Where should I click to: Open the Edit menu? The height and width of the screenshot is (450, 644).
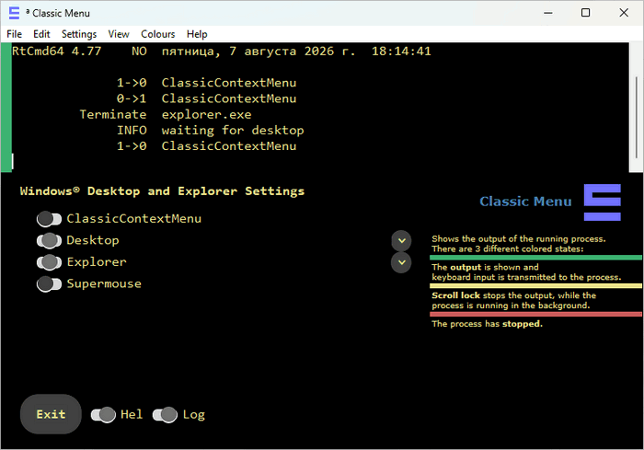click(41, 34)
